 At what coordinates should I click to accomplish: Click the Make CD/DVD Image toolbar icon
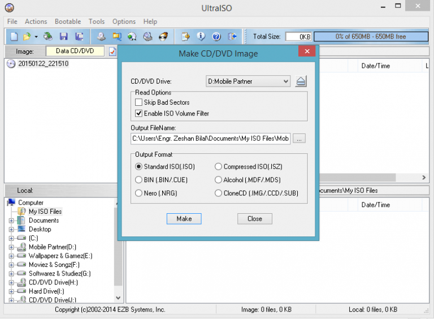click(101, 36)
